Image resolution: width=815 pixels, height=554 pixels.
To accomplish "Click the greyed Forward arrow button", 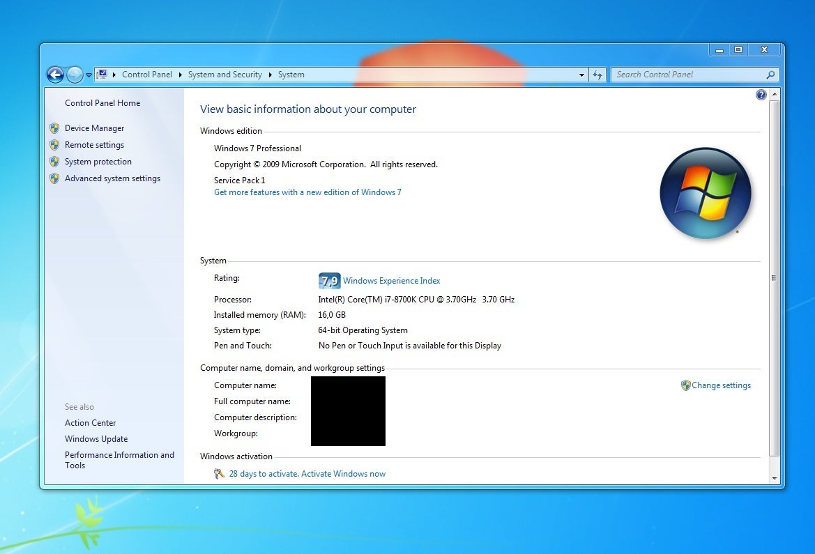I will tap(75, 75).
